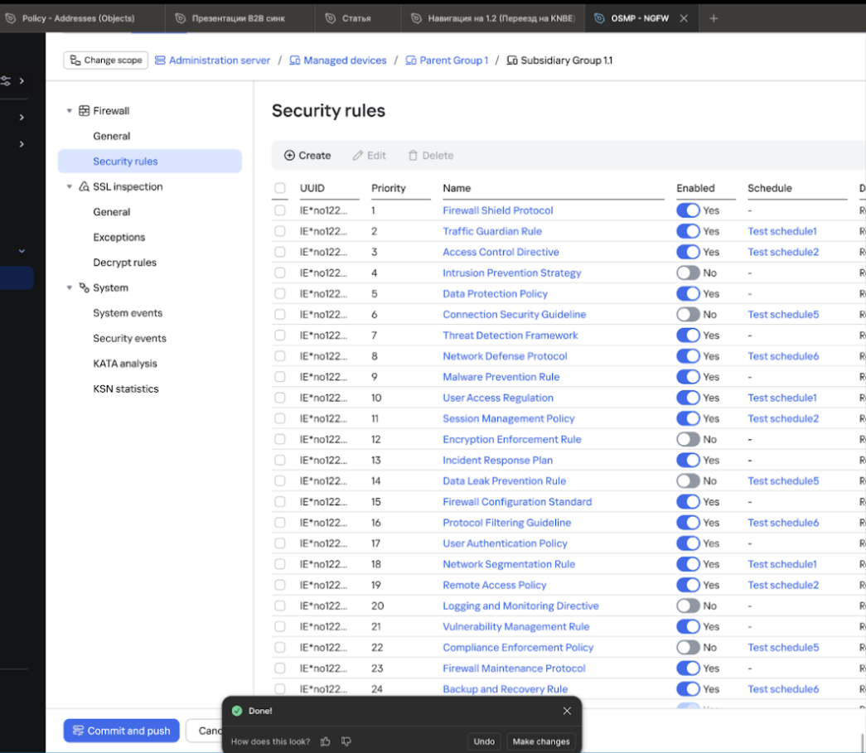Enable the Intrusion Prevention Strategy toggle

pos(688,273)
